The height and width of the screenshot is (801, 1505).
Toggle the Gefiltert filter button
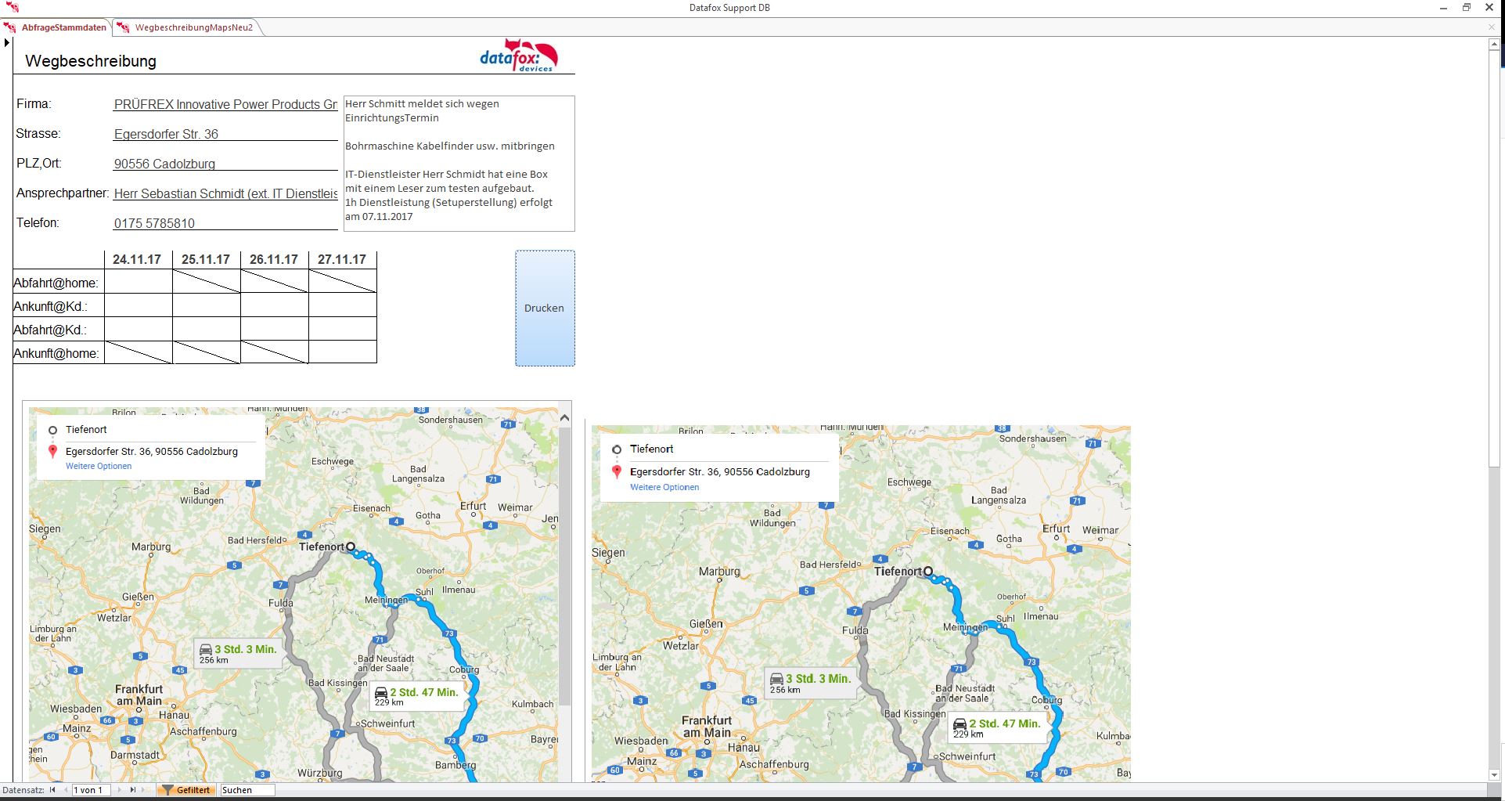[x=185, y=790]
